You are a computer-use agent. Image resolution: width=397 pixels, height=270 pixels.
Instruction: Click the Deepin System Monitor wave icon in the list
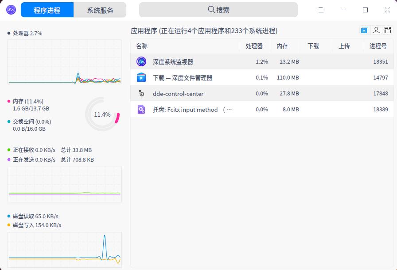coord(141,61)
